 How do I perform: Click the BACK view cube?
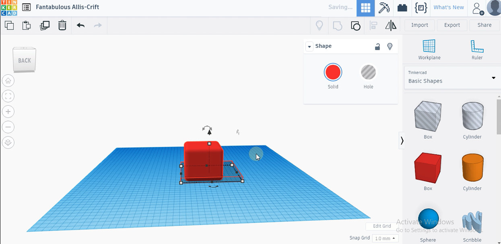(x=24, y=60)
